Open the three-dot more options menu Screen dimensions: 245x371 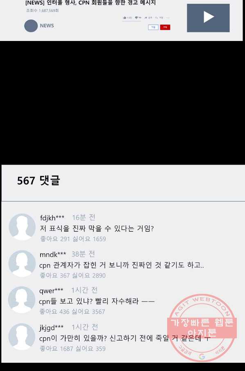168,18
